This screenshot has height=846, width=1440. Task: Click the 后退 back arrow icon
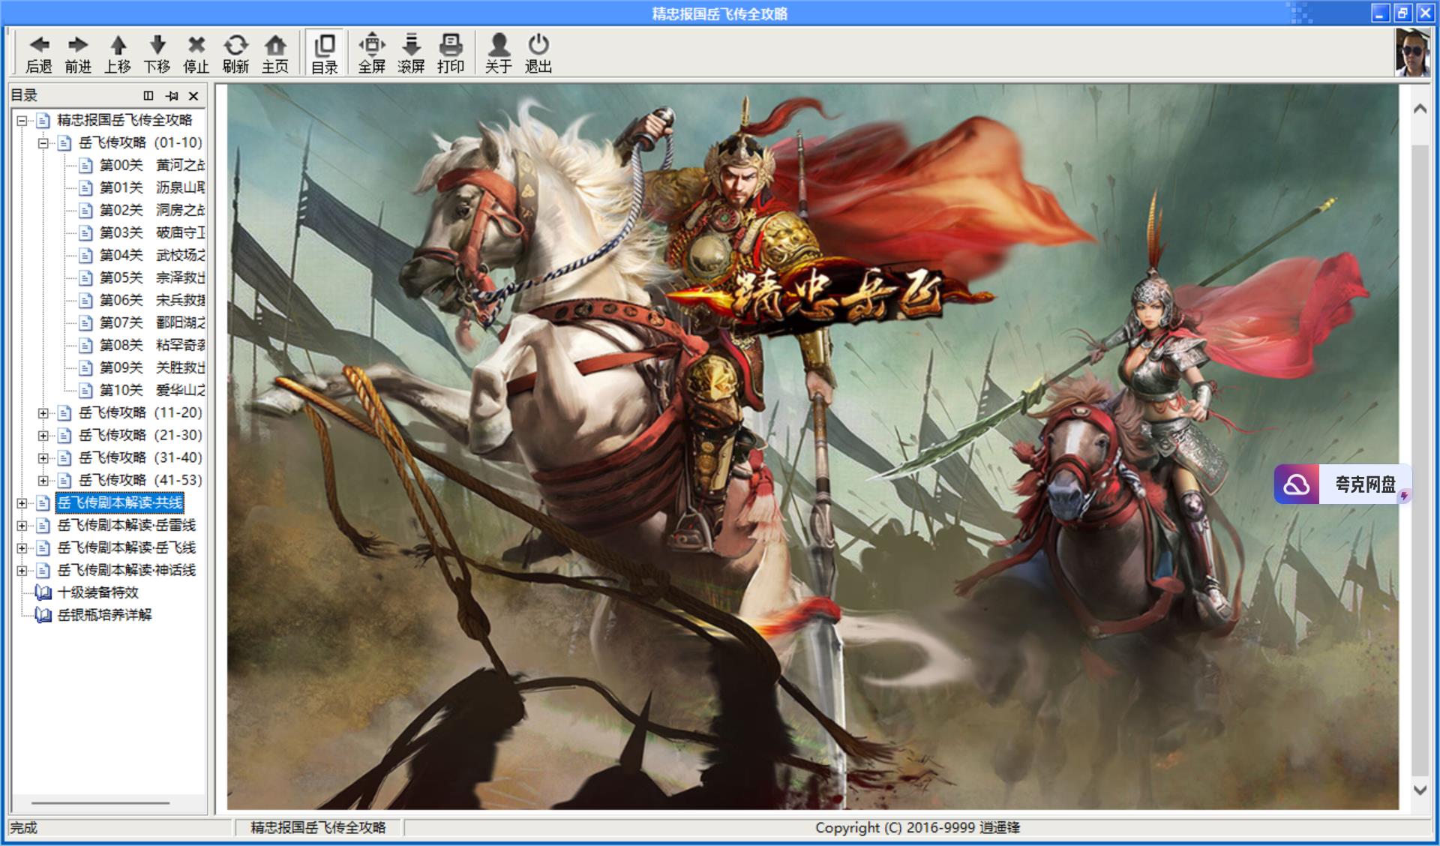tap(39, 45)
